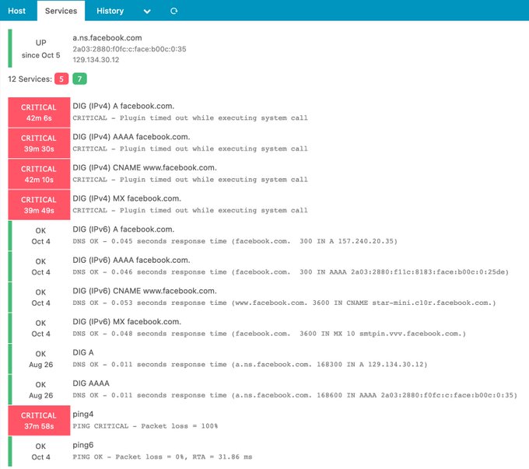Click the red badge showing 5 critical services
The width and height of the screenshot is (529, 469).
coord(61,79)
